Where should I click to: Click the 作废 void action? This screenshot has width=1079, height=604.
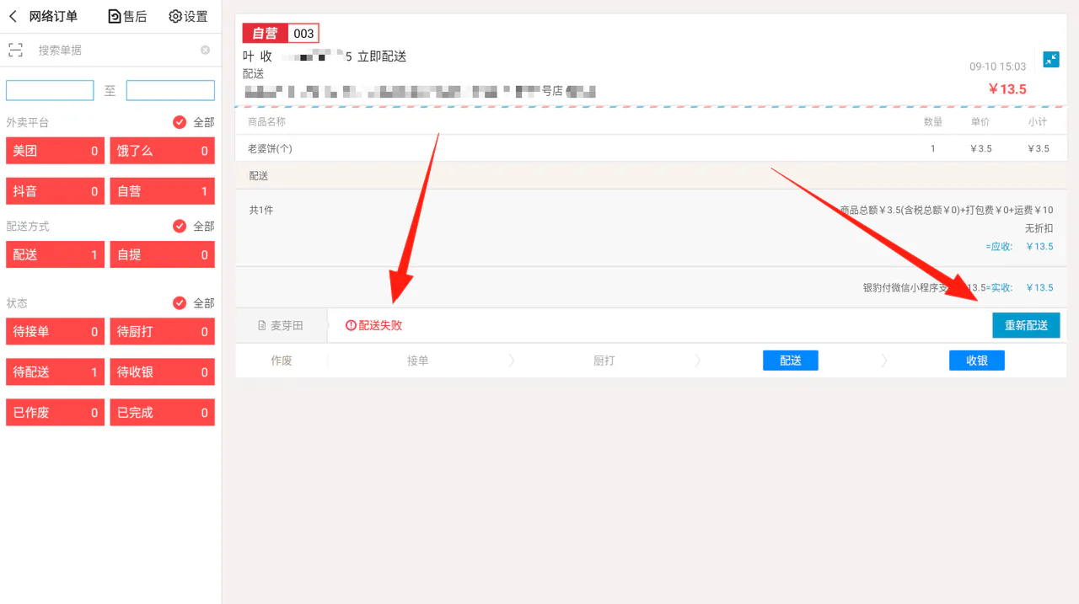pyautogui.click(x=282, y=361)
